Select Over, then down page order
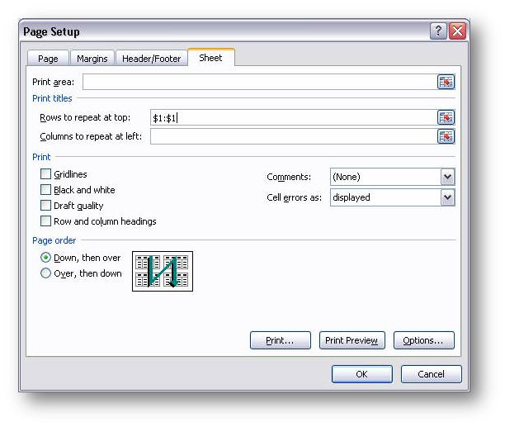The image size is (505, 427). [46, 273]
